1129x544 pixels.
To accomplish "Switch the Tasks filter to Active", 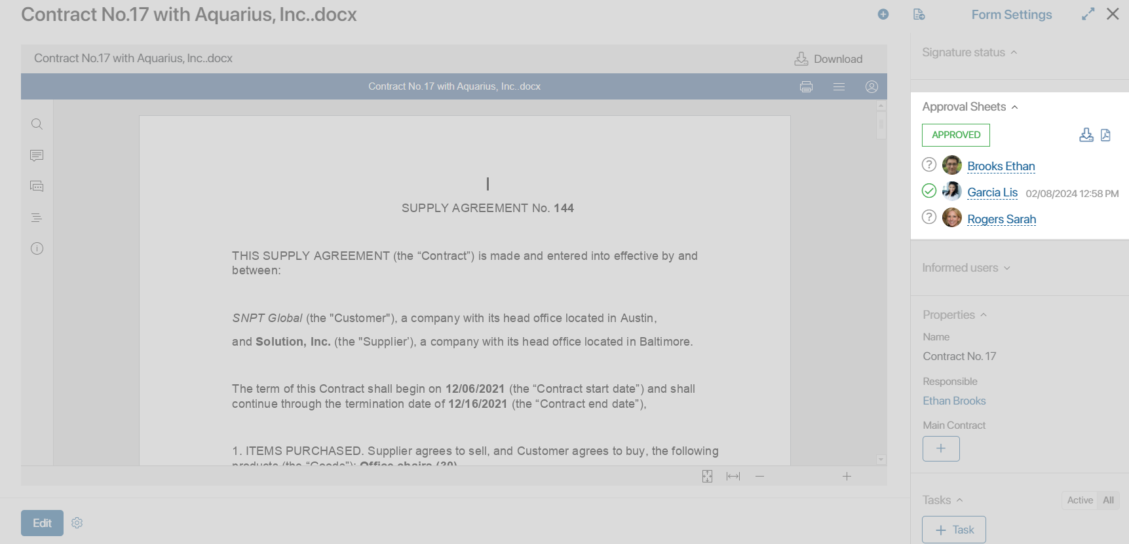I will pyautogui.click(x=1080, y=500).
